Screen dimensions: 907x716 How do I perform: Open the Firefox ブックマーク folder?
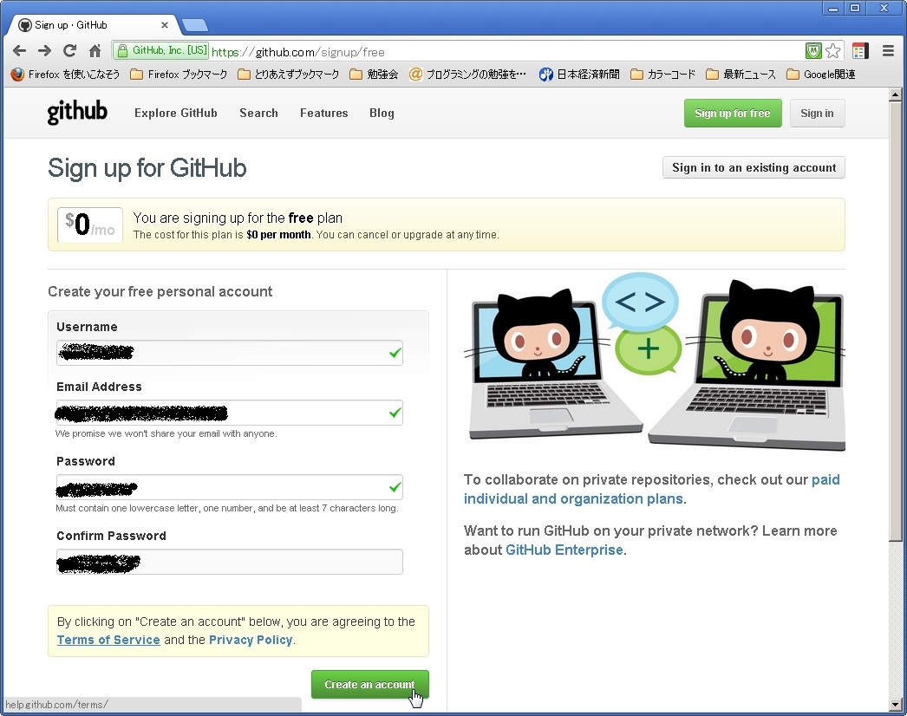(x=179, y=74)
